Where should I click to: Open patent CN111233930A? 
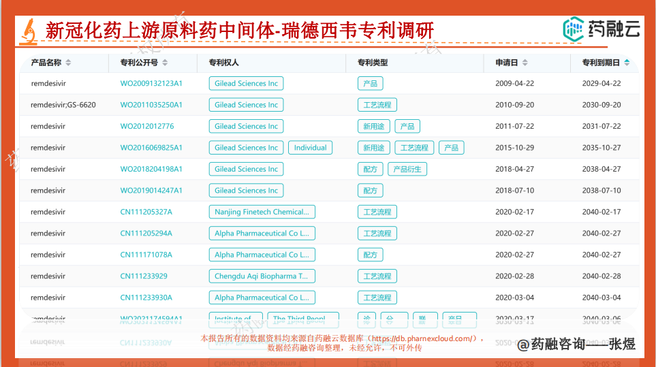click(146, 298)
